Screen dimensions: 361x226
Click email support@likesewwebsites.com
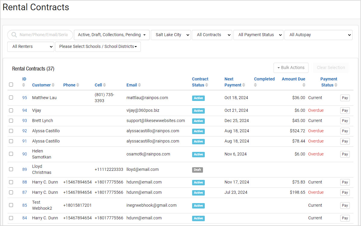pos(156,121)
